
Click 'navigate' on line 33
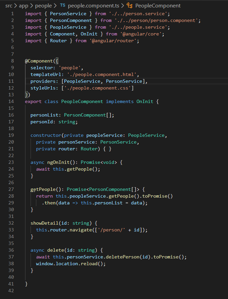coord(81,230)
